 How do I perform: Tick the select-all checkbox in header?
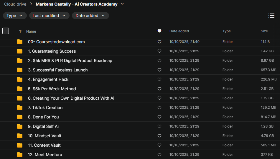point(6,31)
